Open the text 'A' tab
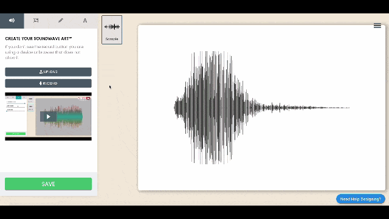This screenshot has height=219, width=389. tap(85, 20)
